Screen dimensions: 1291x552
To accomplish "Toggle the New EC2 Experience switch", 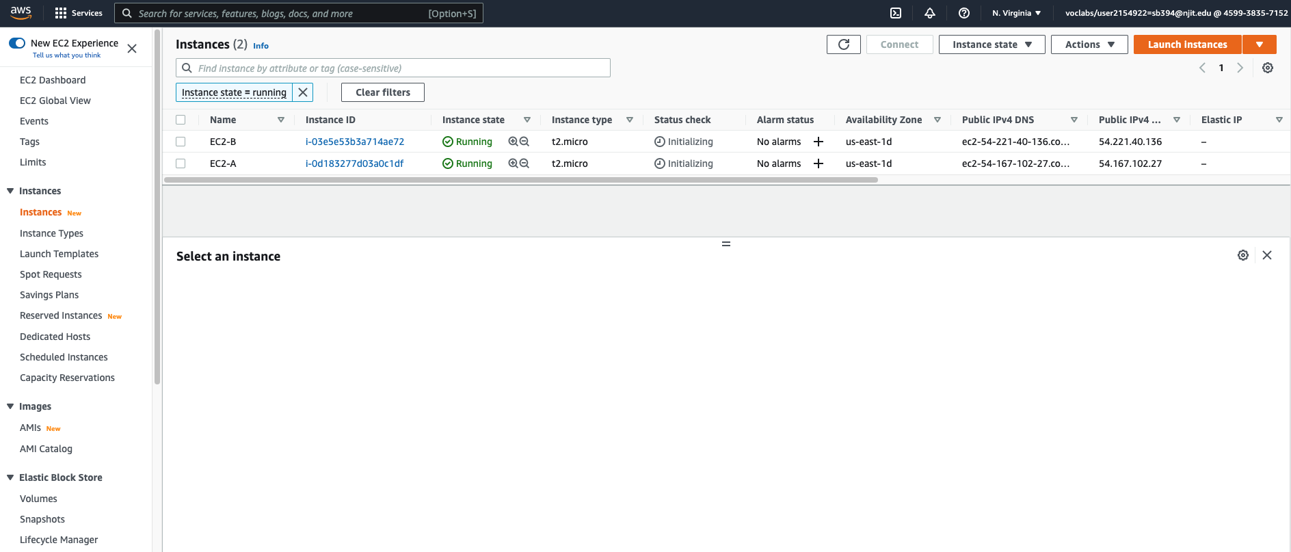I will pos(17,43).
